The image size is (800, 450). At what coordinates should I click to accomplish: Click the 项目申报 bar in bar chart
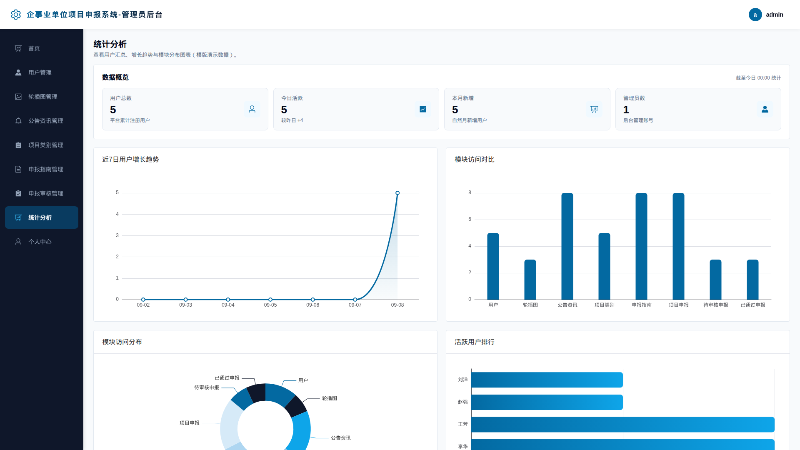678,246
